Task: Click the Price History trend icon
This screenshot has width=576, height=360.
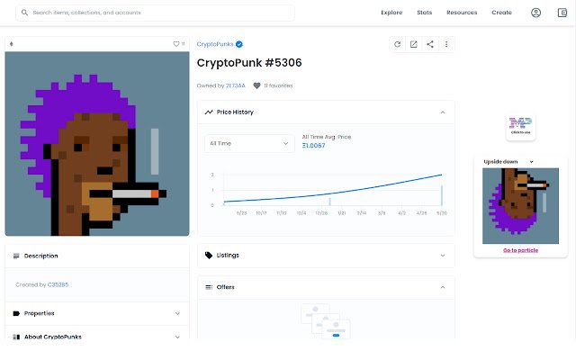Action: (209, 112)
